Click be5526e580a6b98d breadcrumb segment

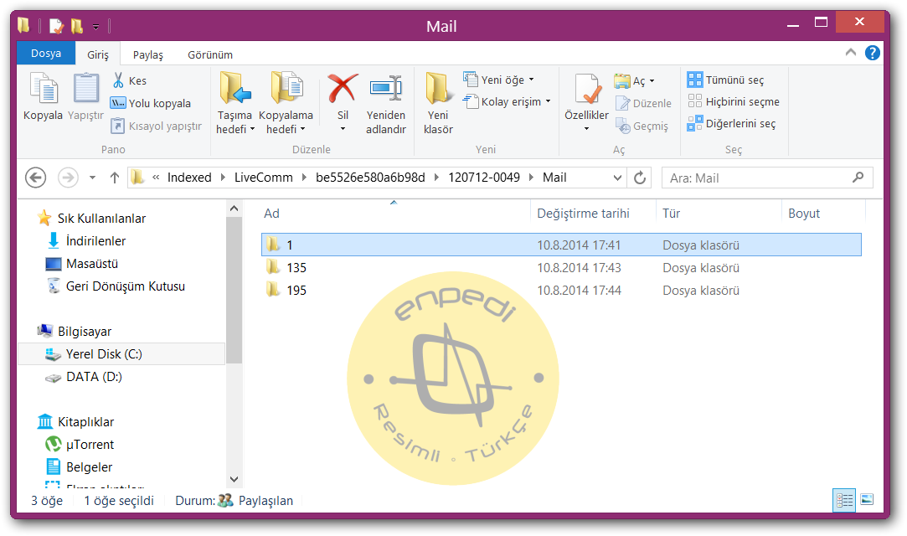click(370, 178)
